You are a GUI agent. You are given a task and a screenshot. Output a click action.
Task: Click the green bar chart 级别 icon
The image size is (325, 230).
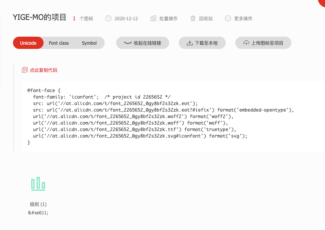[x=38, y=184]
